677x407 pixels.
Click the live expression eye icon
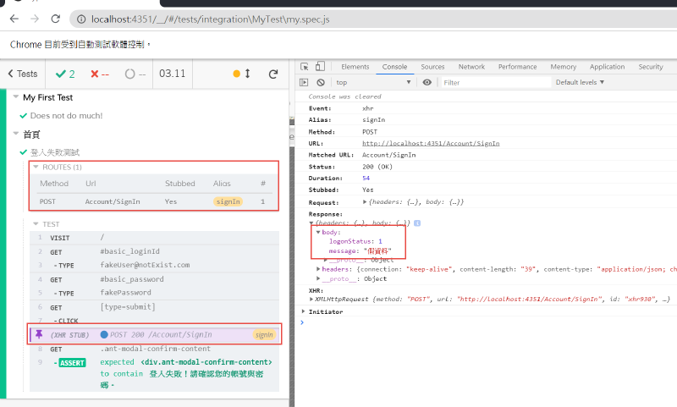(427, 82)
